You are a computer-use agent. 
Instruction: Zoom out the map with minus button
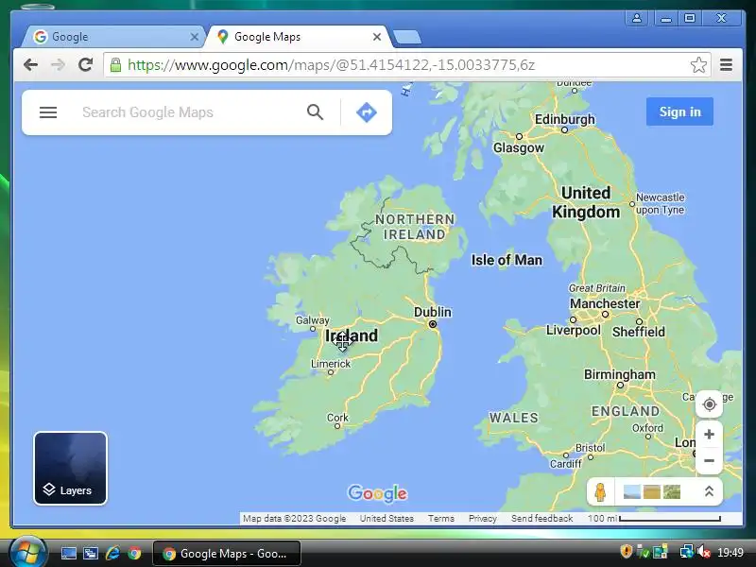[710, 461]
